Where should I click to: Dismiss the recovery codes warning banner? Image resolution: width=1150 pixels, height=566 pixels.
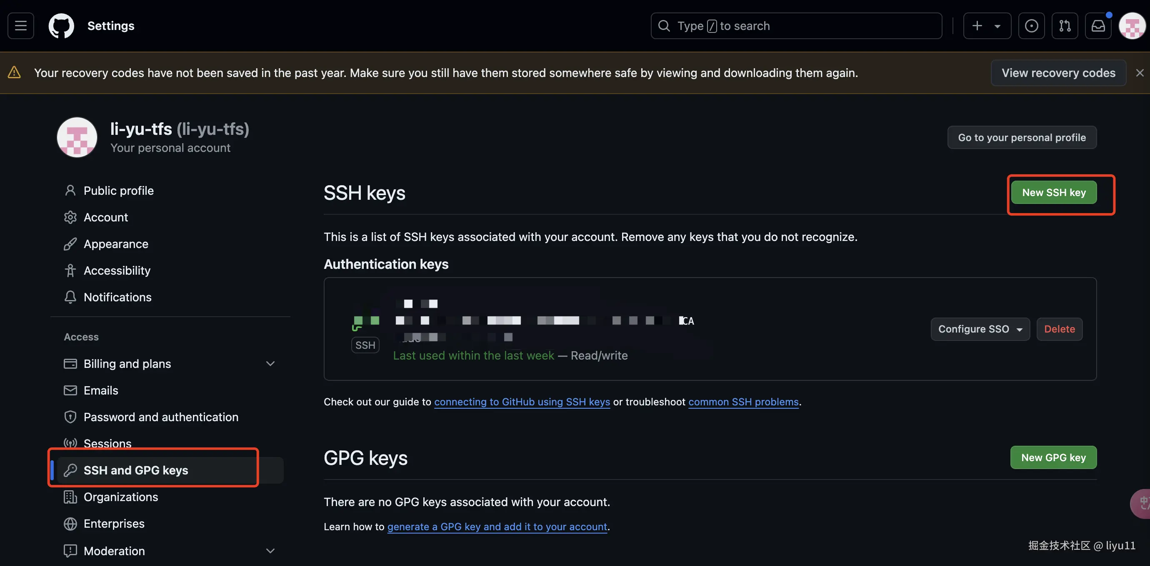(1140, 73)
